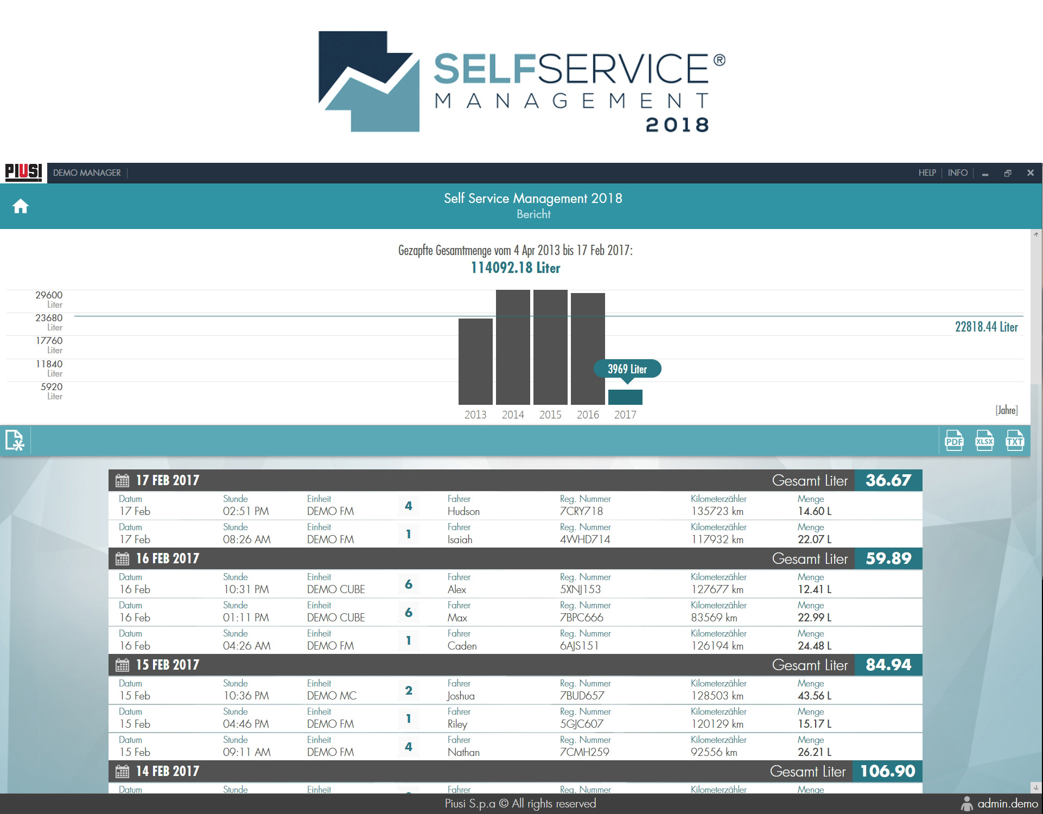Click odometer value 92556 km

point(714,752)
